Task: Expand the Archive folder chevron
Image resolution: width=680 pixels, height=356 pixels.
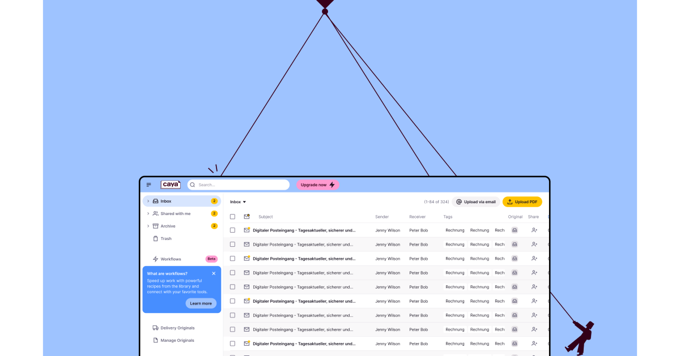Action: pyautogui.click(x=148, y=226)
